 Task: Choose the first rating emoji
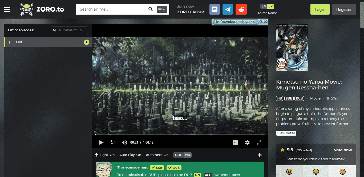click(289, 171)
